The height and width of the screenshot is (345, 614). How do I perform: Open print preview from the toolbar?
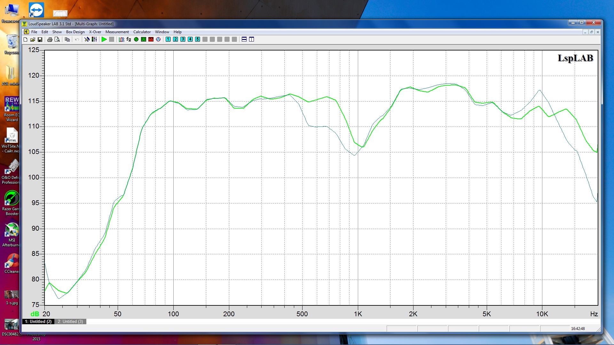[57, 39]
